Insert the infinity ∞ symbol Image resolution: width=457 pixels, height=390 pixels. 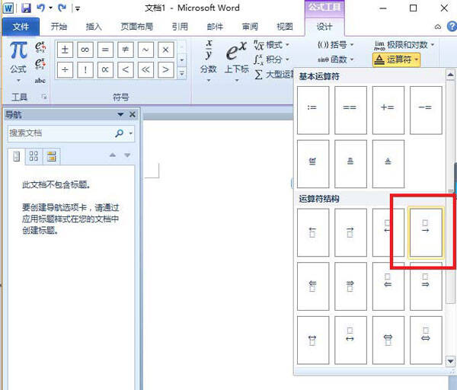85,50
